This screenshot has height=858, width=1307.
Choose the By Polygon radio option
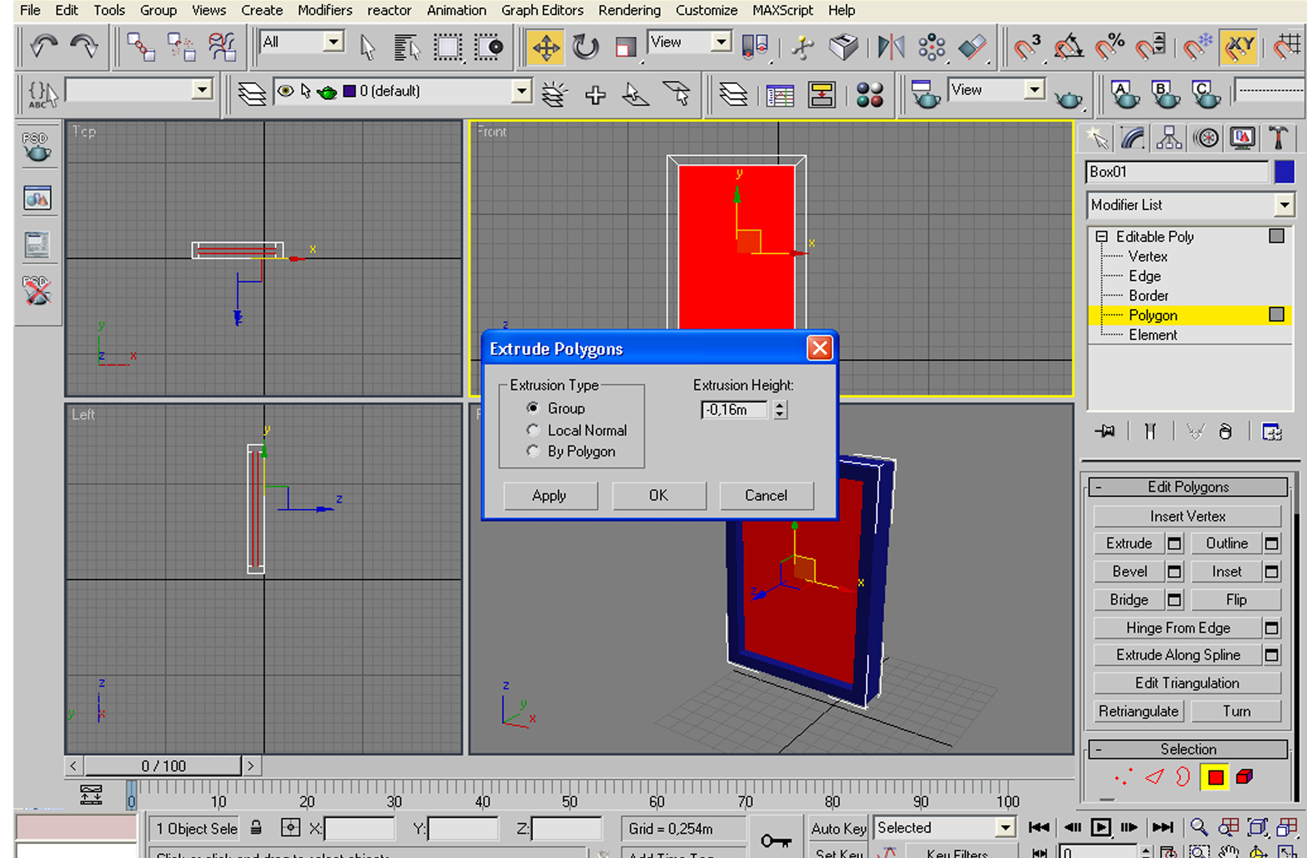(x=533, y=451)
